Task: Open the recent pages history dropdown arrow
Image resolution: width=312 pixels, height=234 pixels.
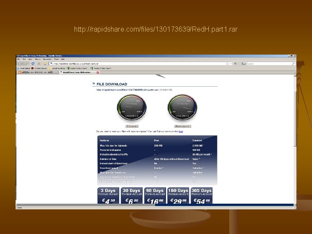Action: click(28, 64)
